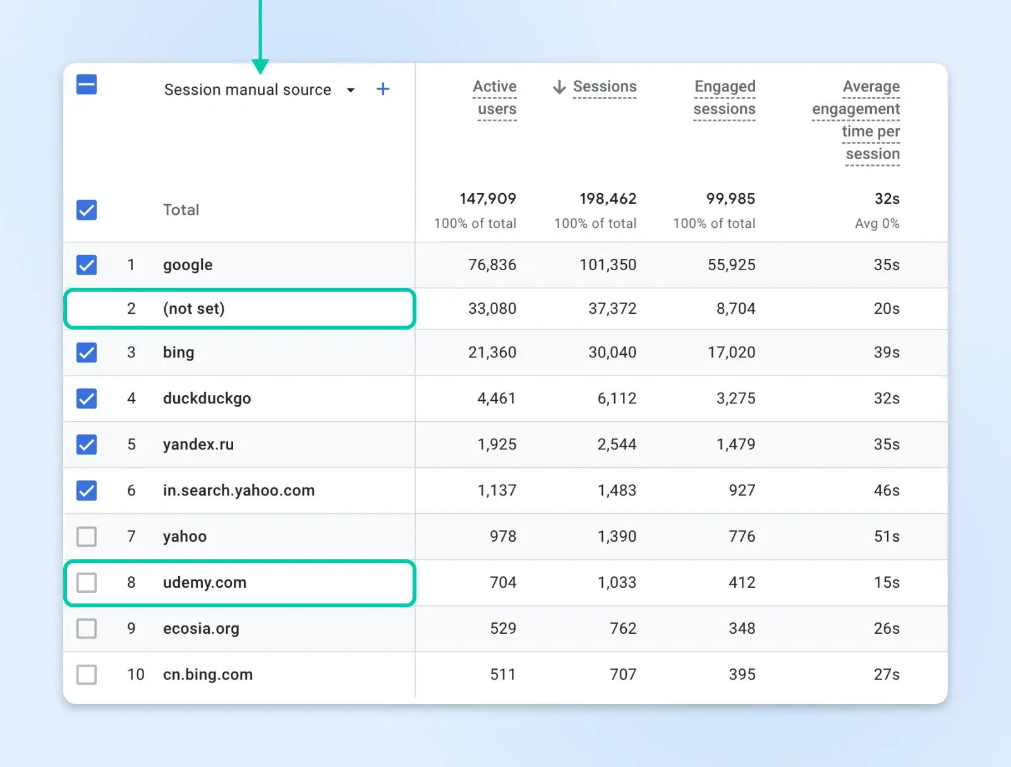1011x767 pixels.
Task: Check the yahoo row checkbox
Action: [87, 537]
